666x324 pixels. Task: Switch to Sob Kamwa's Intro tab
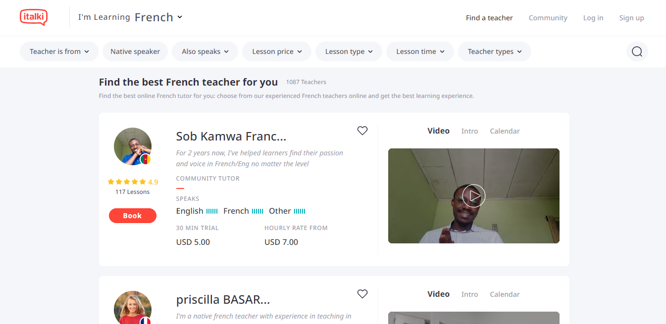pos(469,131)
